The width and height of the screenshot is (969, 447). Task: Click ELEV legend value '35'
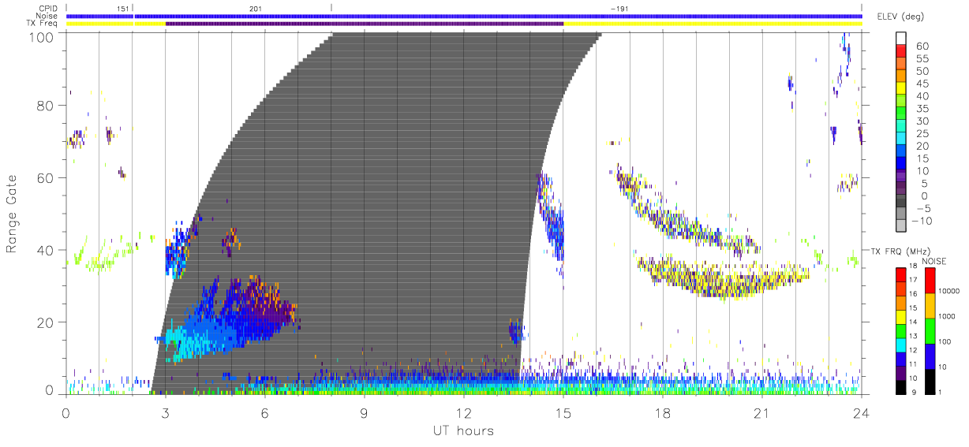(922, 109)
